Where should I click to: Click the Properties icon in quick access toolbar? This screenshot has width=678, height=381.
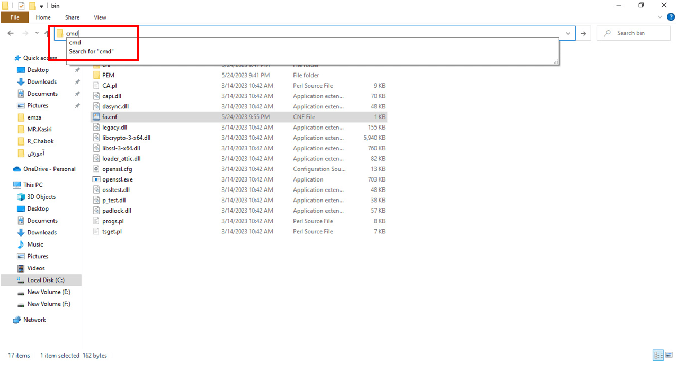[22, 6]
